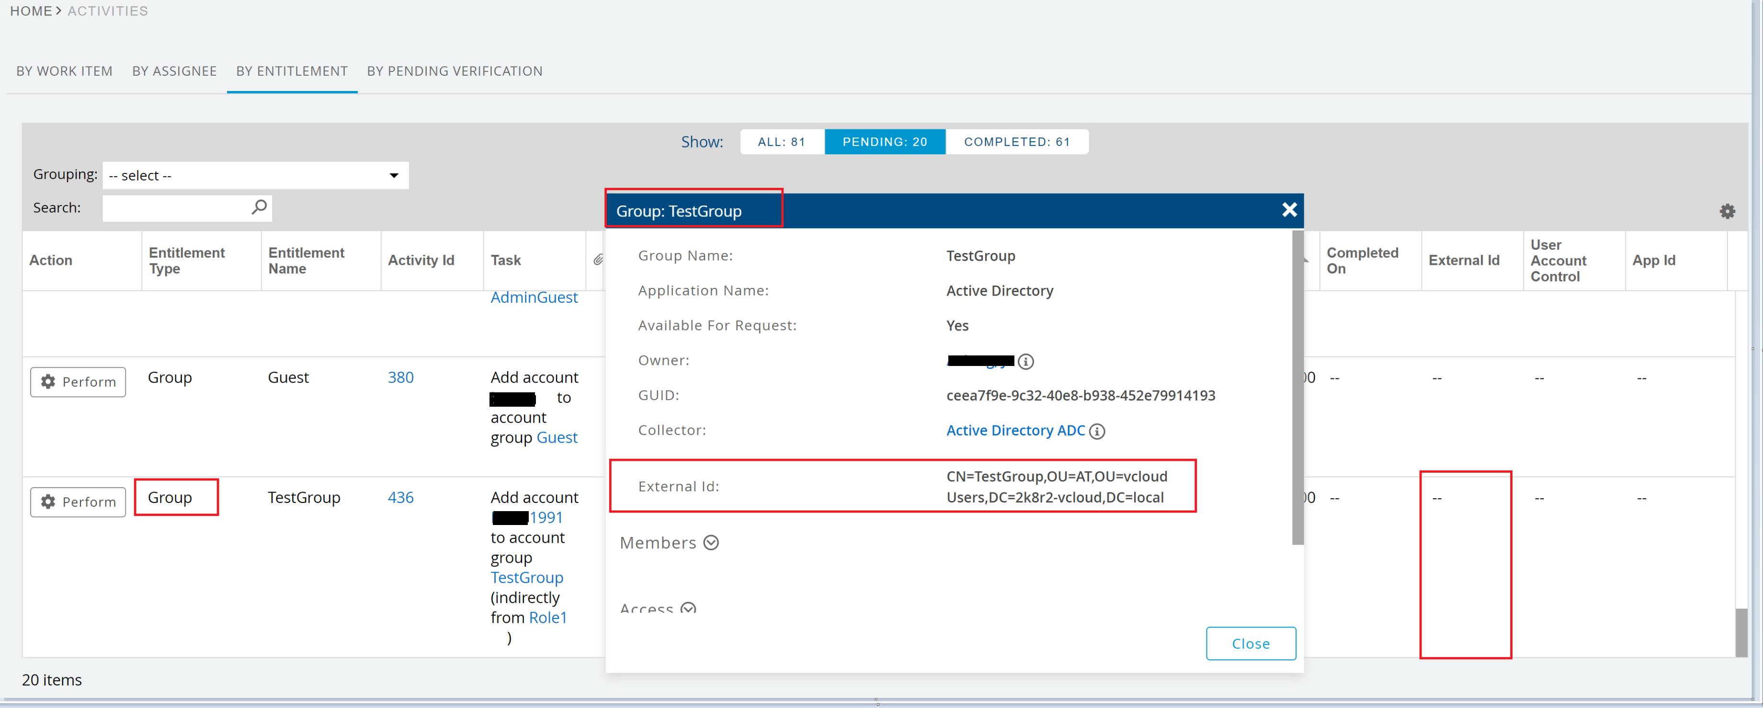Screen dimensions: 1763x708
Task: Filter by PENDING: 20 activities
Action: 884,142
